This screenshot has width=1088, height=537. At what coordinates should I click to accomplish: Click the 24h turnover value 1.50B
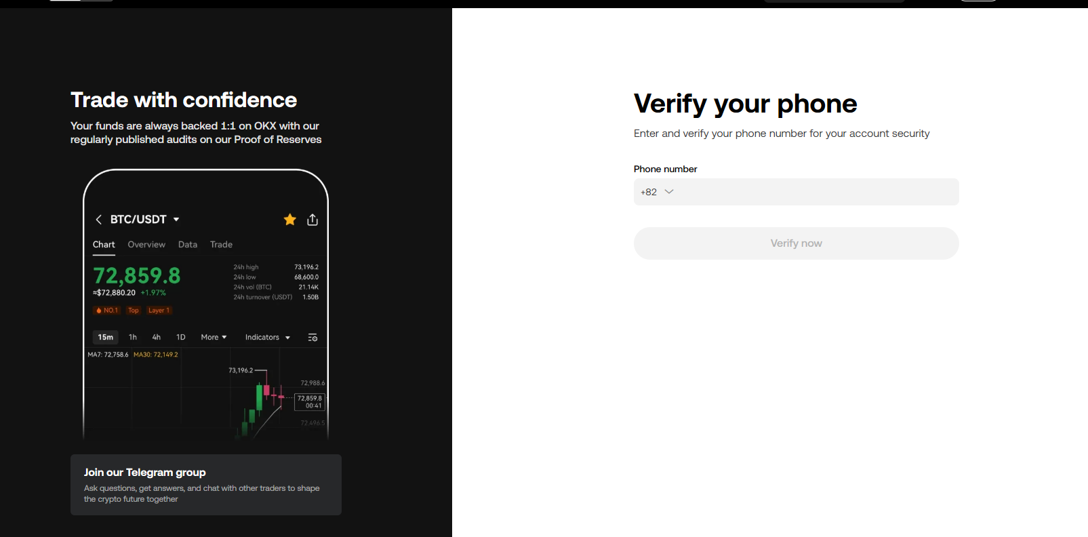tap(310, 297)
